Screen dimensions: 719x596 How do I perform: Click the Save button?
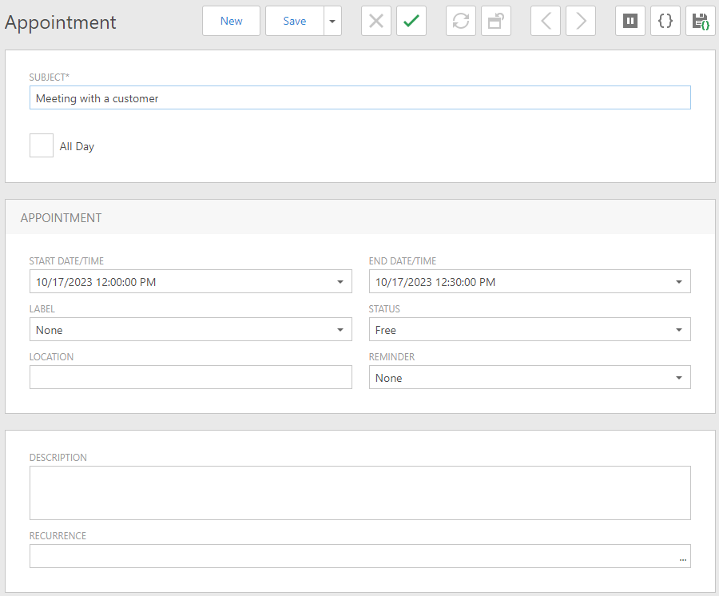point(295,21)
